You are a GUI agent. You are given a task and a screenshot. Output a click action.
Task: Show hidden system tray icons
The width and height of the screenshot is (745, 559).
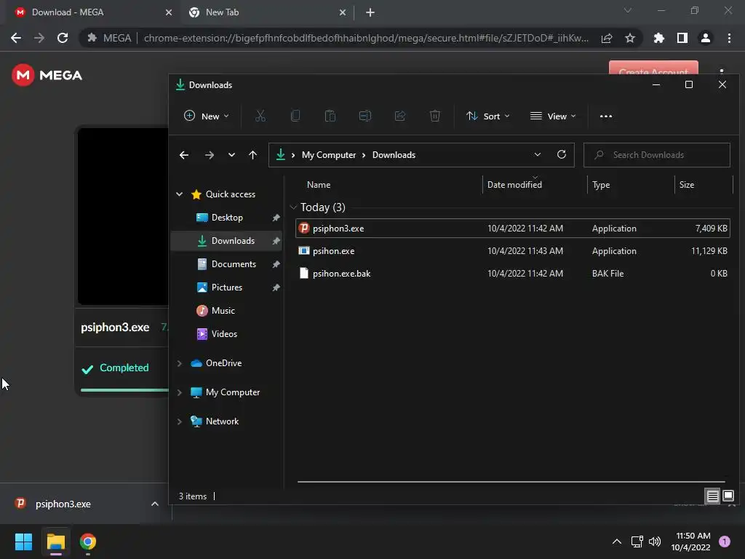617,542
